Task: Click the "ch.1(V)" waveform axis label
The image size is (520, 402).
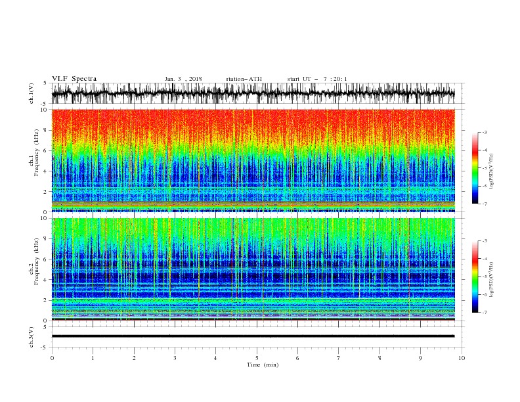Action: (32, 93)
